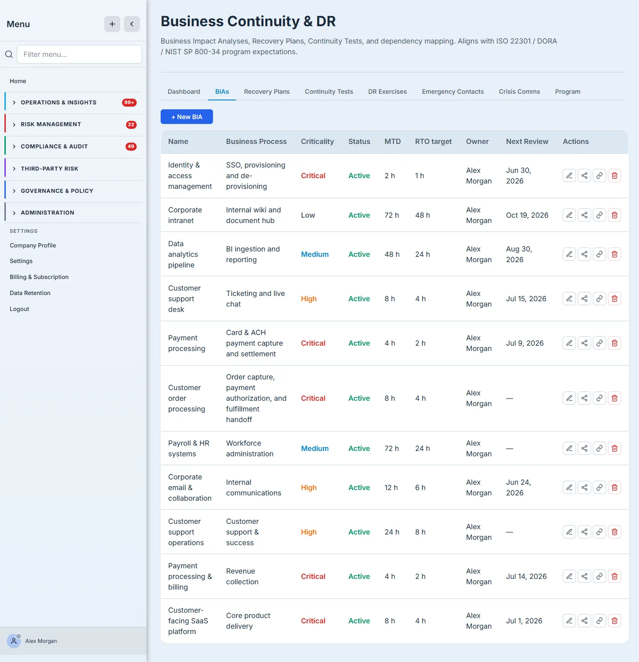Select the BIAs tab

click(222, 92)
